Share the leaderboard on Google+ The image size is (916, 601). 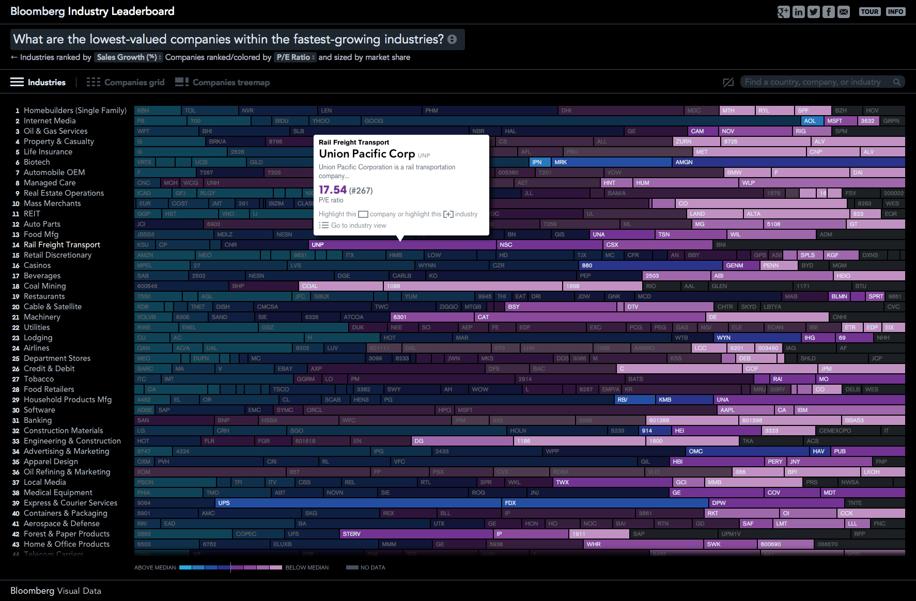(783, 11)
